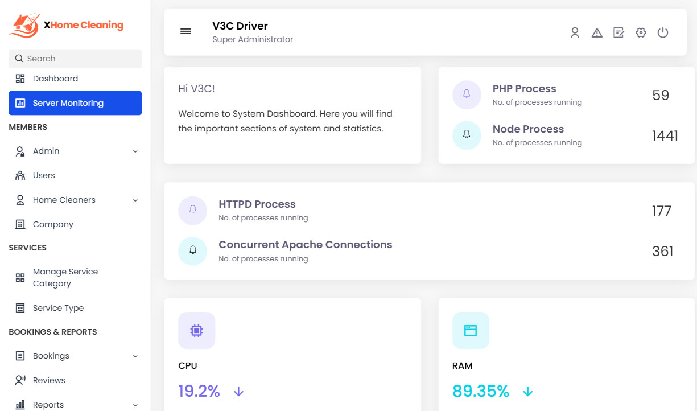Toggle the hamburger menu to collapse sidebar
The image size is (697, 411).
coord(185,31)
